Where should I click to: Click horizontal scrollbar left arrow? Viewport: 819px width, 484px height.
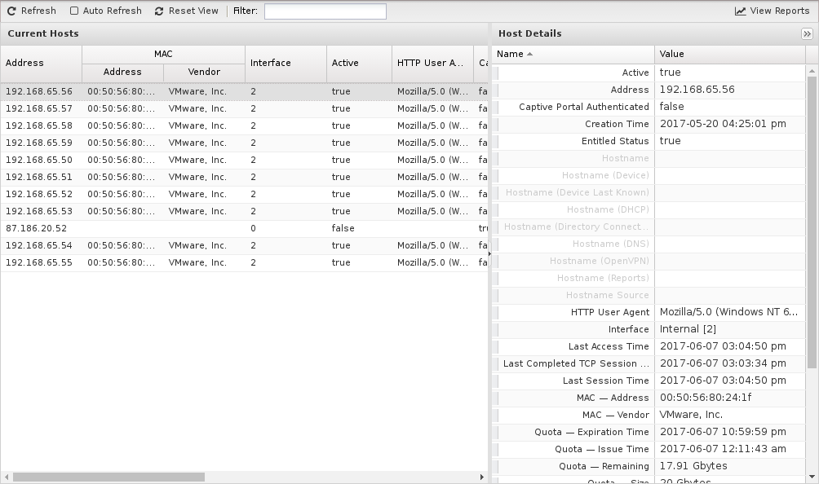tap(7, 477)
